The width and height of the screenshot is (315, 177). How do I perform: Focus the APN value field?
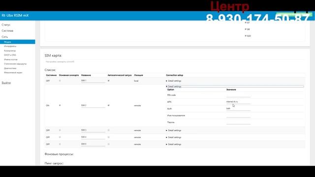coord(238,102)
